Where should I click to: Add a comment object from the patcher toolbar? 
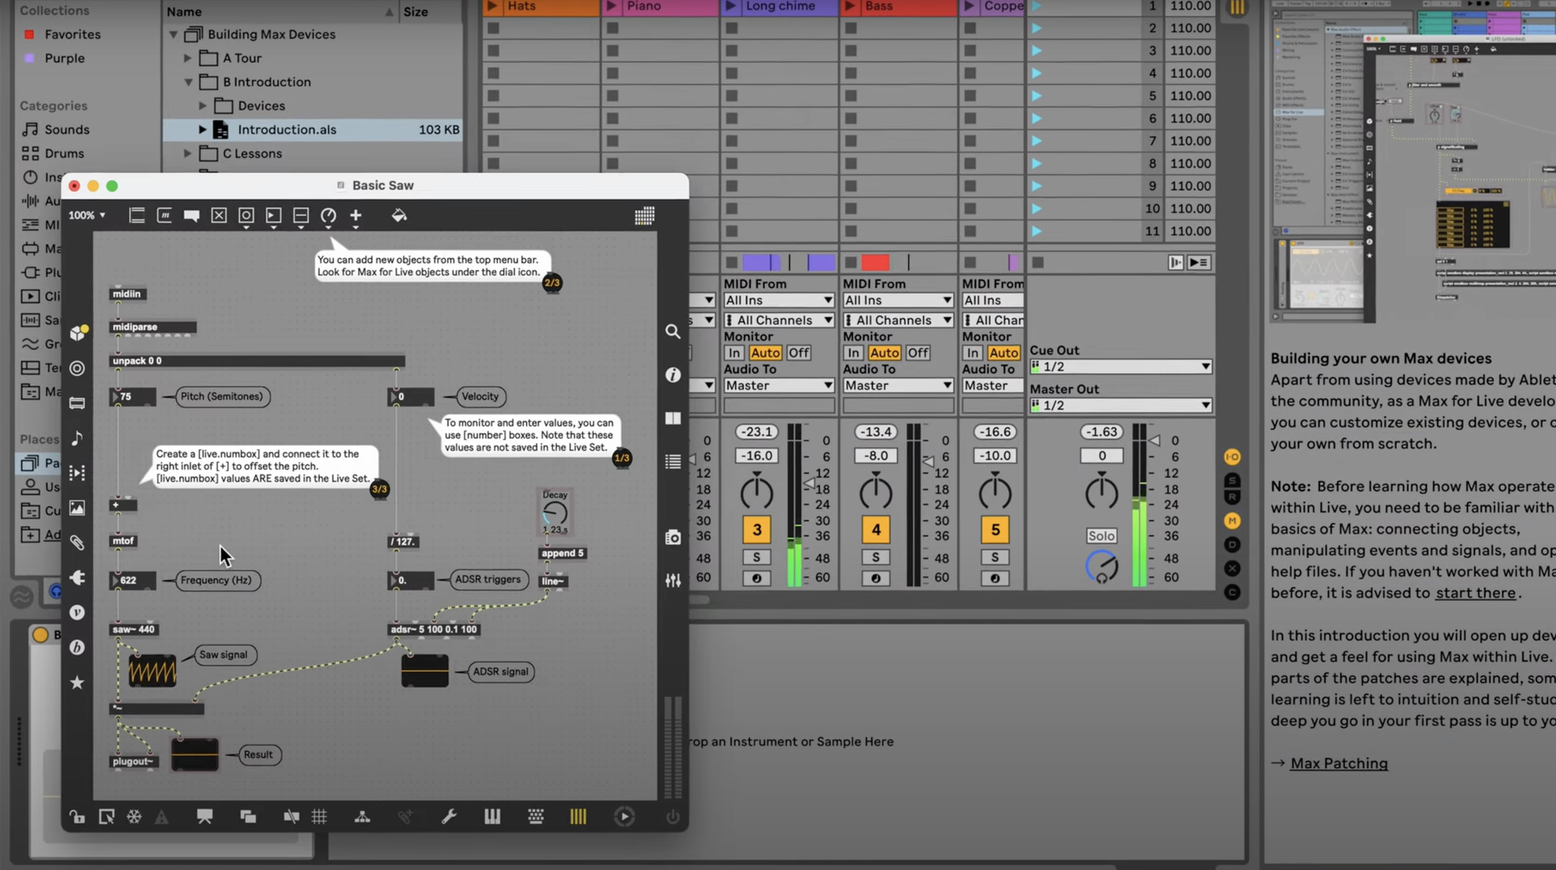191,216
